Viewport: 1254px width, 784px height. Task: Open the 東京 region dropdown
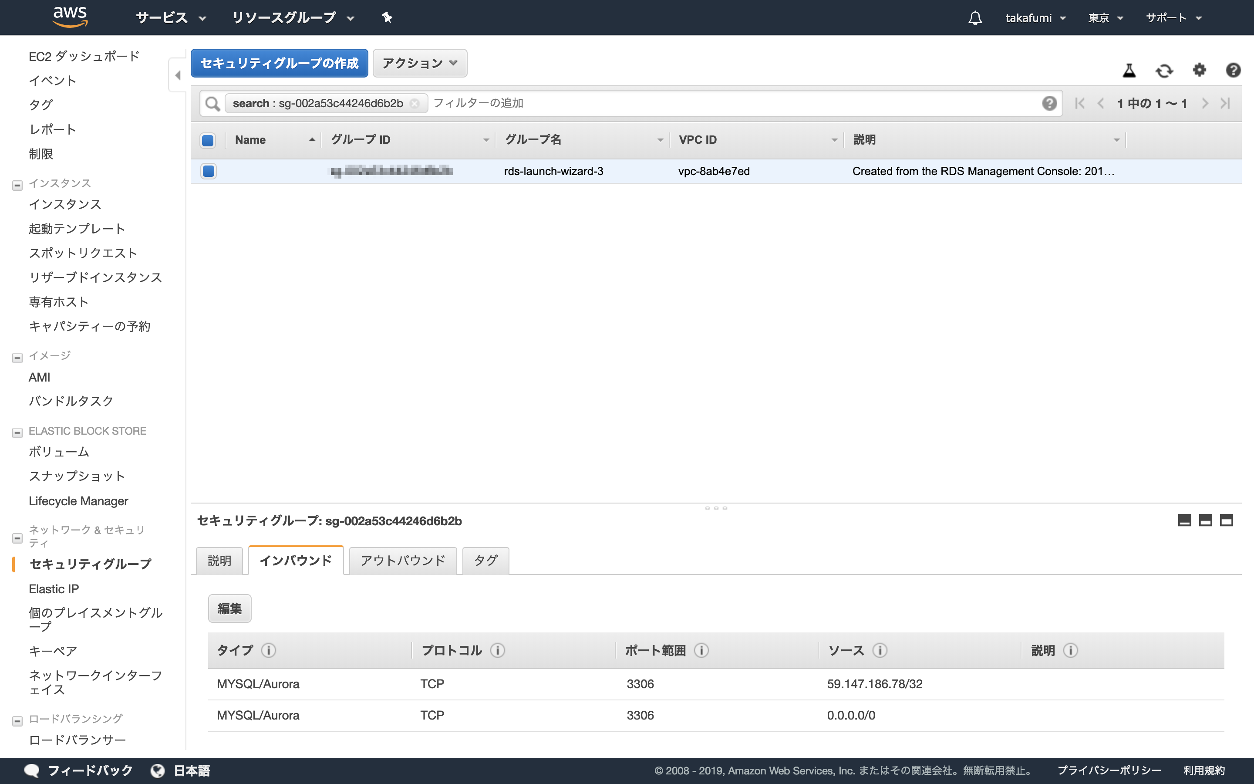1105,17
